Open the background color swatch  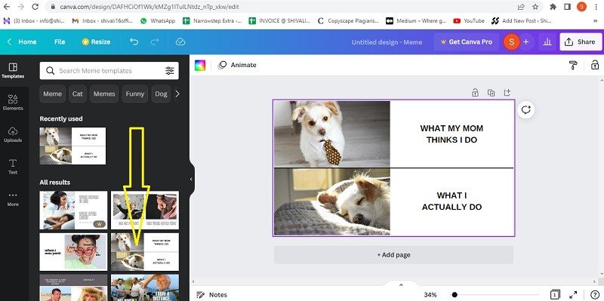(x=200, y=65)
